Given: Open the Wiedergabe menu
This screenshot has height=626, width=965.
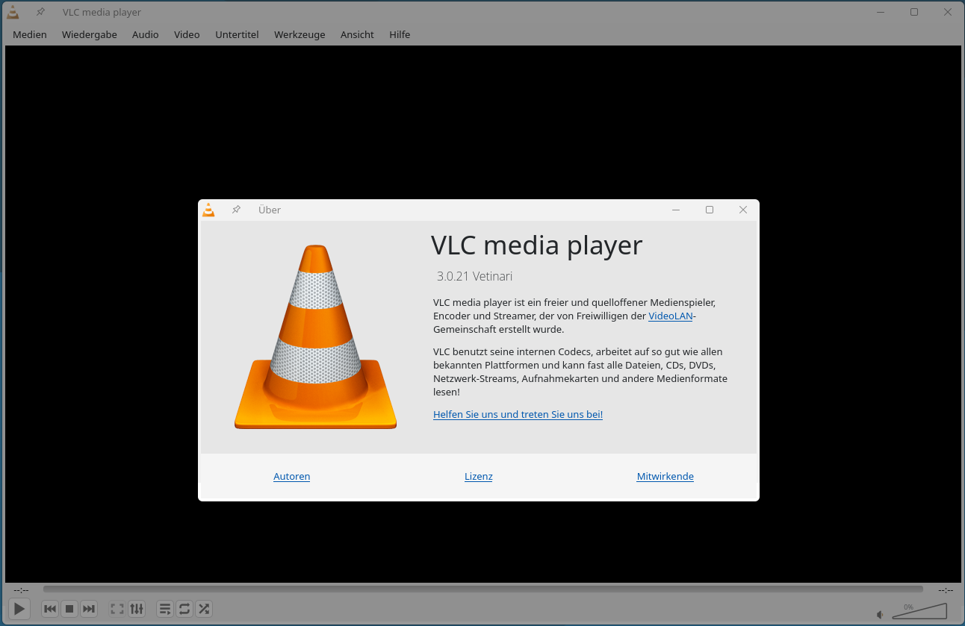Looking at the screenshot, I should click(90, 34).
